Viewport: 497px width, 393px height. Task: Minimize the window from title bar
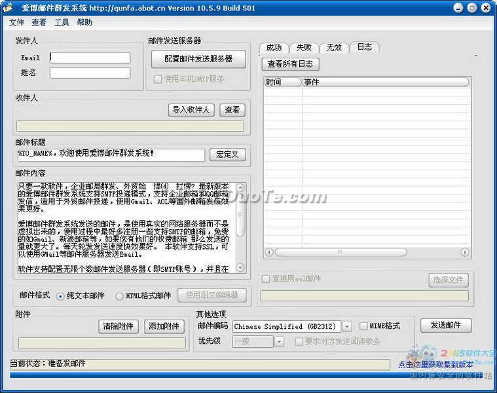click(458, 8)
